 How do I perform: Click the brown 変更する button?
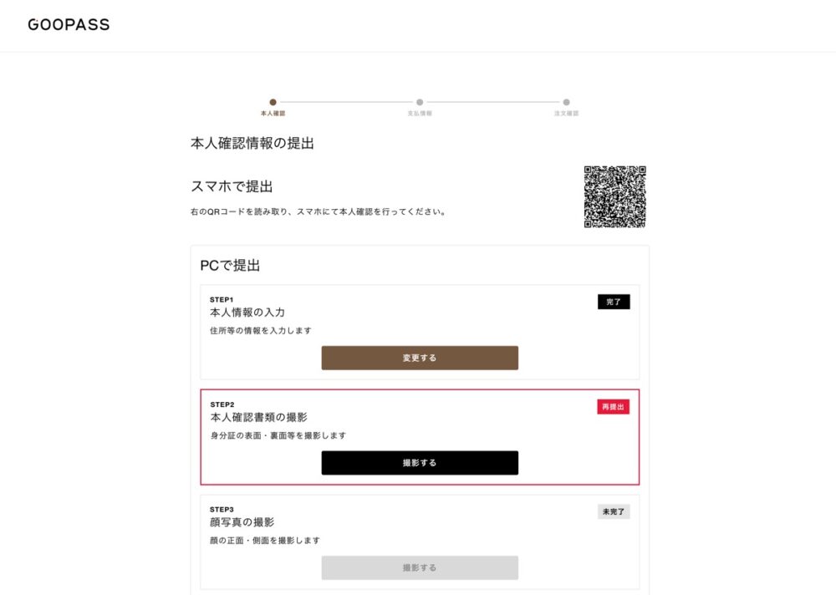pyautogui.click(x=420, y=358)
